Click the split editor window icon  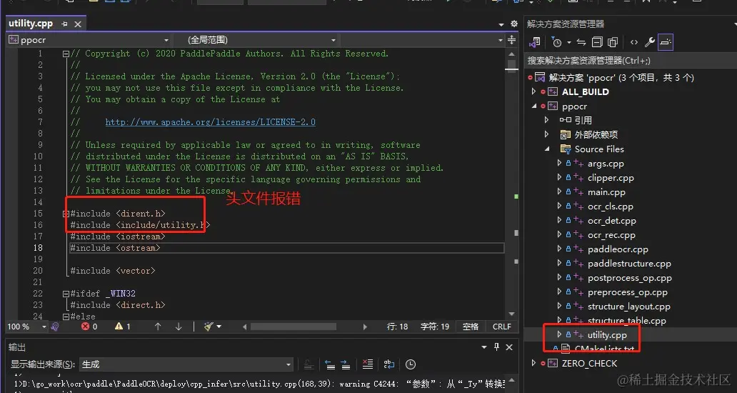coord(511,40)
